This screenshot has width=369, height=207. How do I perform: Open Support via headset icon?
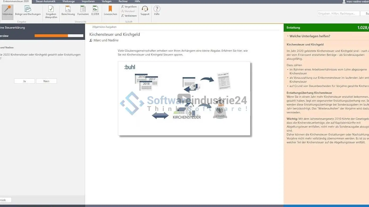click(x=145, y=11)
